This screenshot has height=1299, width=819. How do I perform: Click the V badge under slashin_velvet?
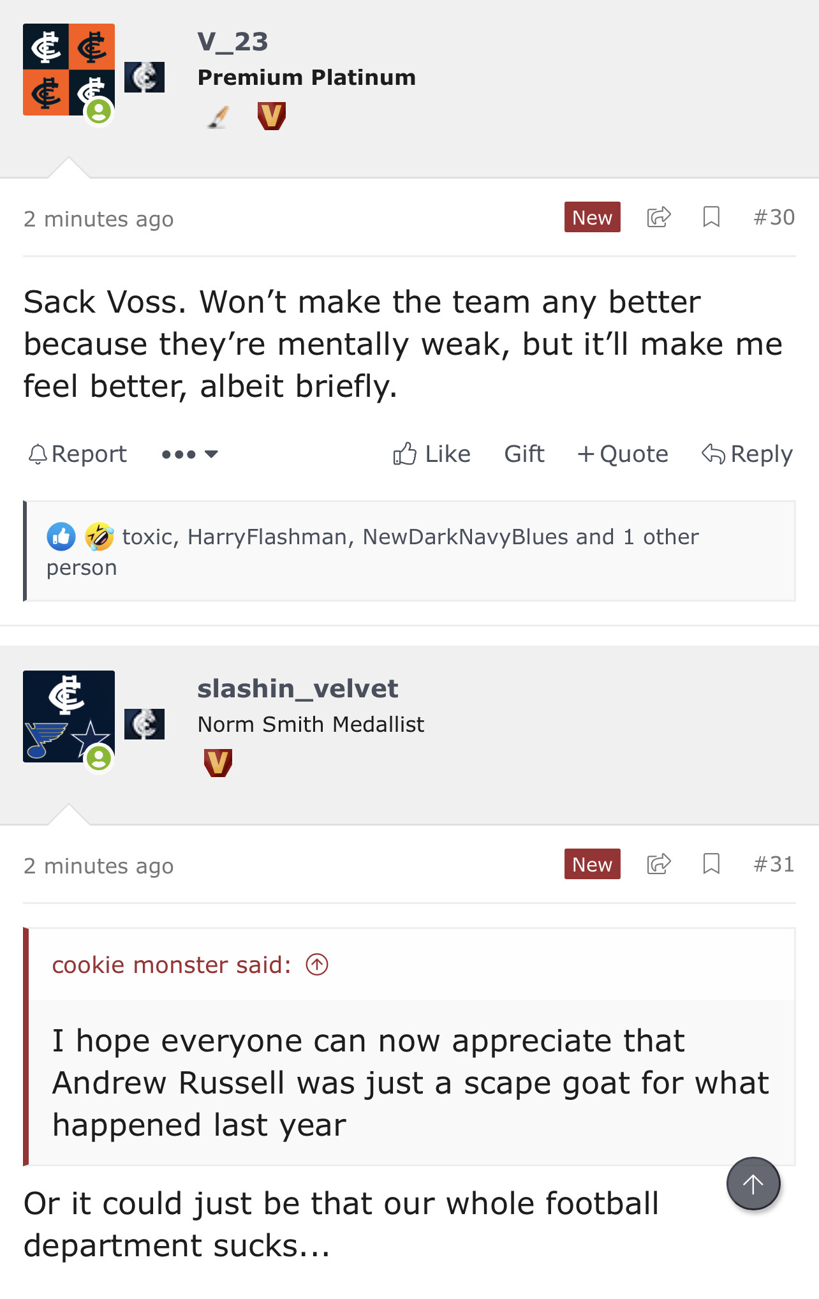pos(218,763)
